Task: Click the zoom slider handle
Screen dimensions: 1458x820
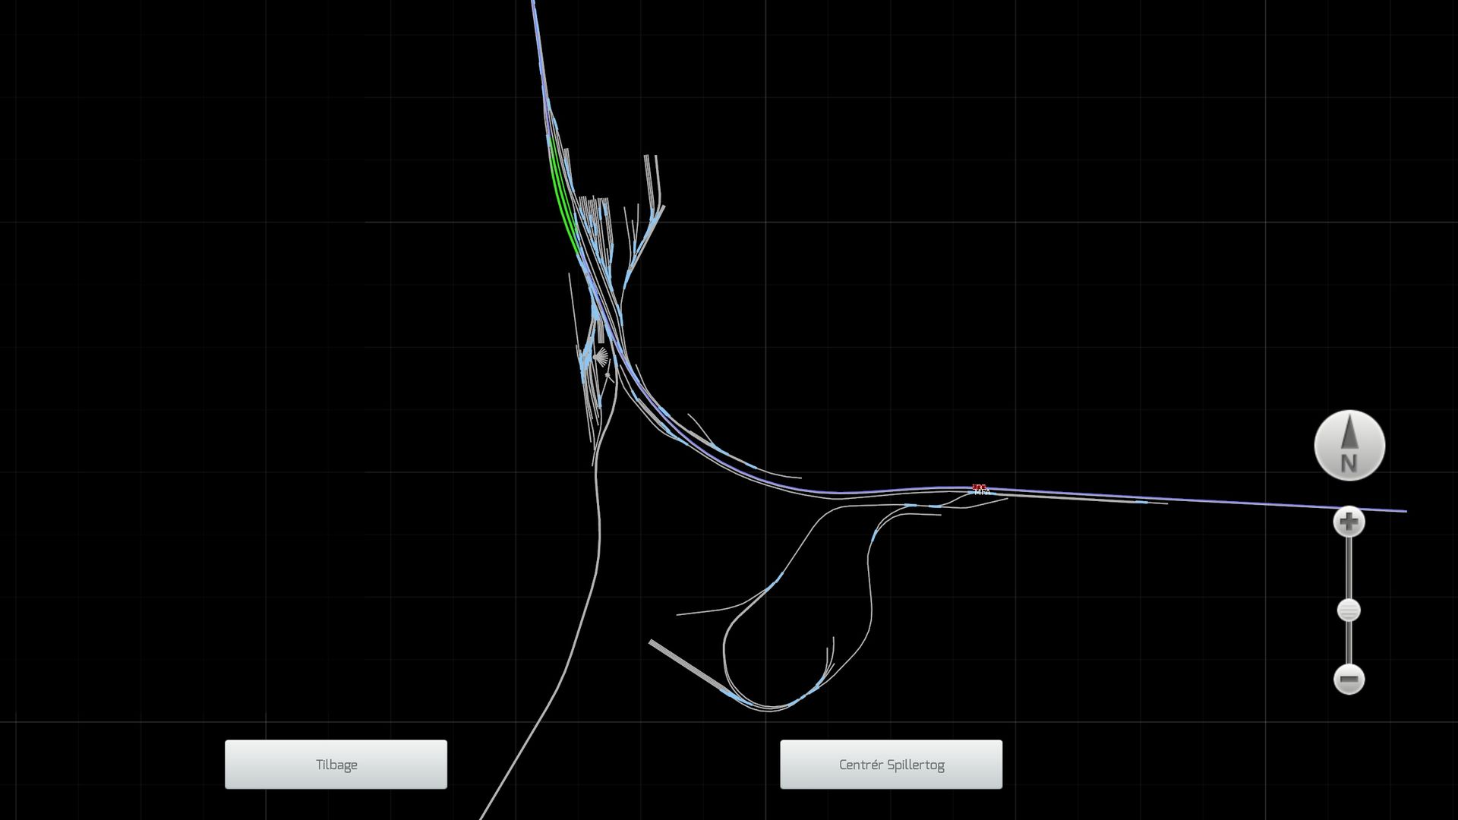Action: pos(1349,610)
